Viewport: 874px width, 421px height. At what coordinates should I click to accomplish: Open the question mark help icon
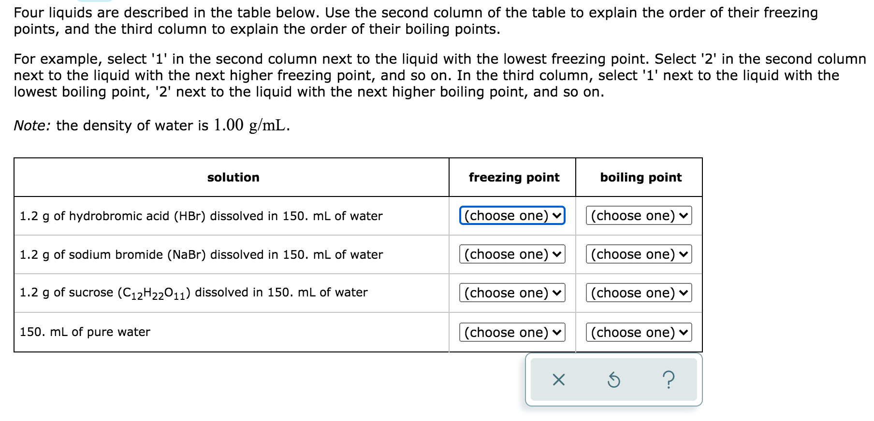[x=668, y=380]
